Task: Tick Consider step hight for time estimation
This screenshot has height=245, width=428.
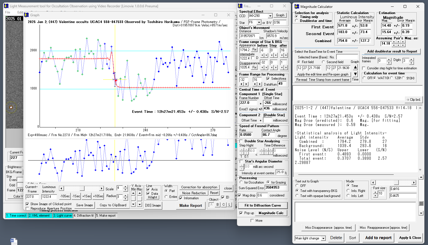Action: point(364,68)
